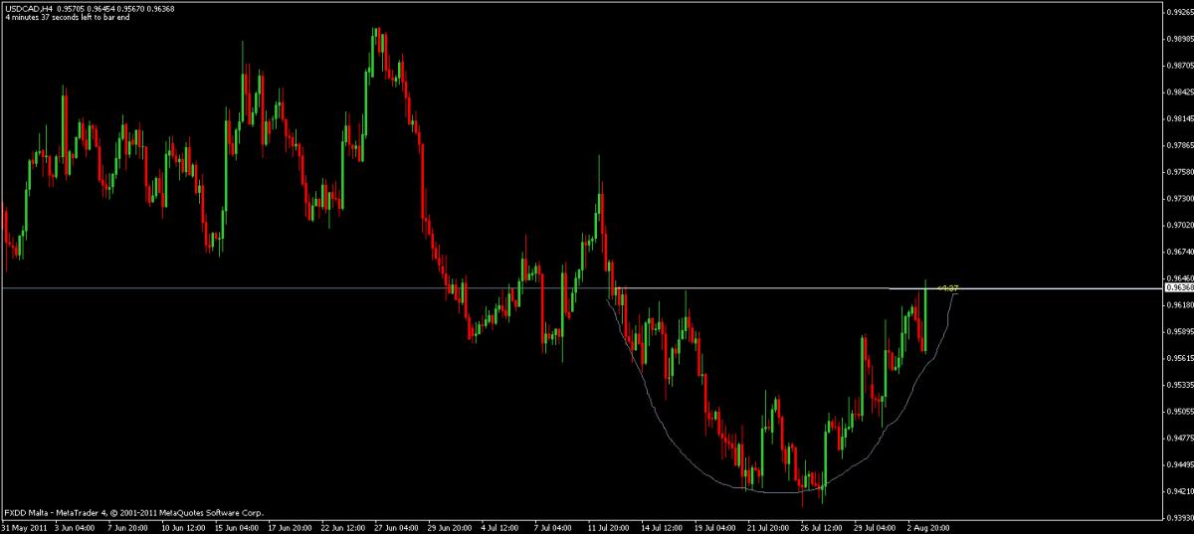Image resolution: width=1194 pixels, height=534 pixels.
Task: Click price scale value 0.94210
Action: (x=1179, y=491)
